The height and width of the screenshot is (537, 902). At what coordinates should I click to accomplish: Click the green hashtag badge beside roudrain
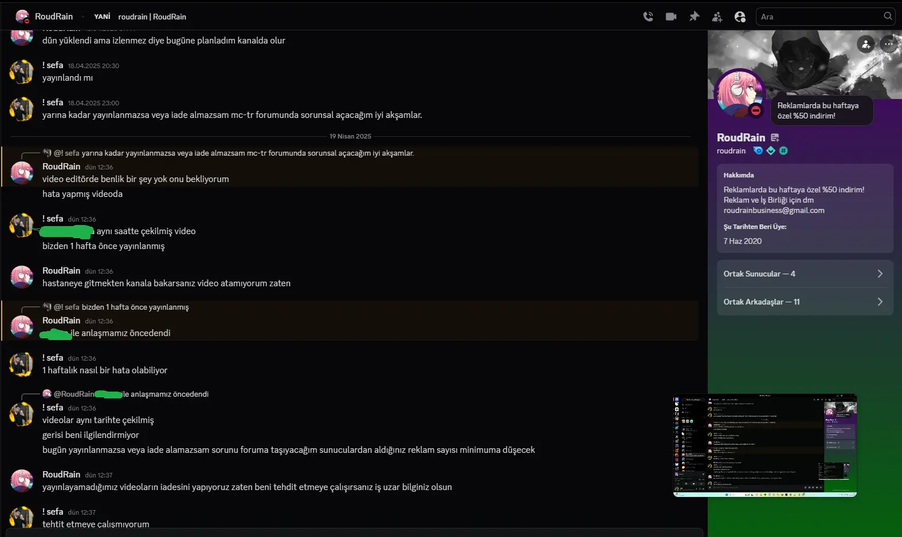pyautogui.click(x=783, y=151)
